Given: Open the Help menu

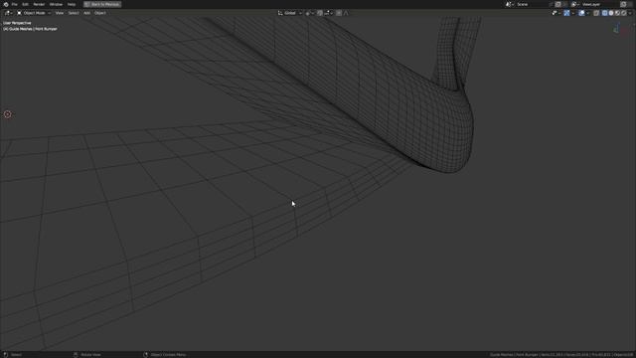Looking at the screenshot, I should tap(72, 4).
